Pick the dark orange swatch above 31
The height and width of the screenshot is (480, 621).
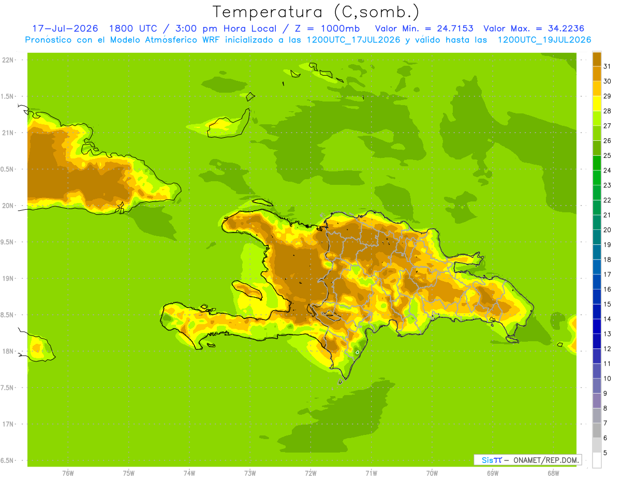coord(597,59)
